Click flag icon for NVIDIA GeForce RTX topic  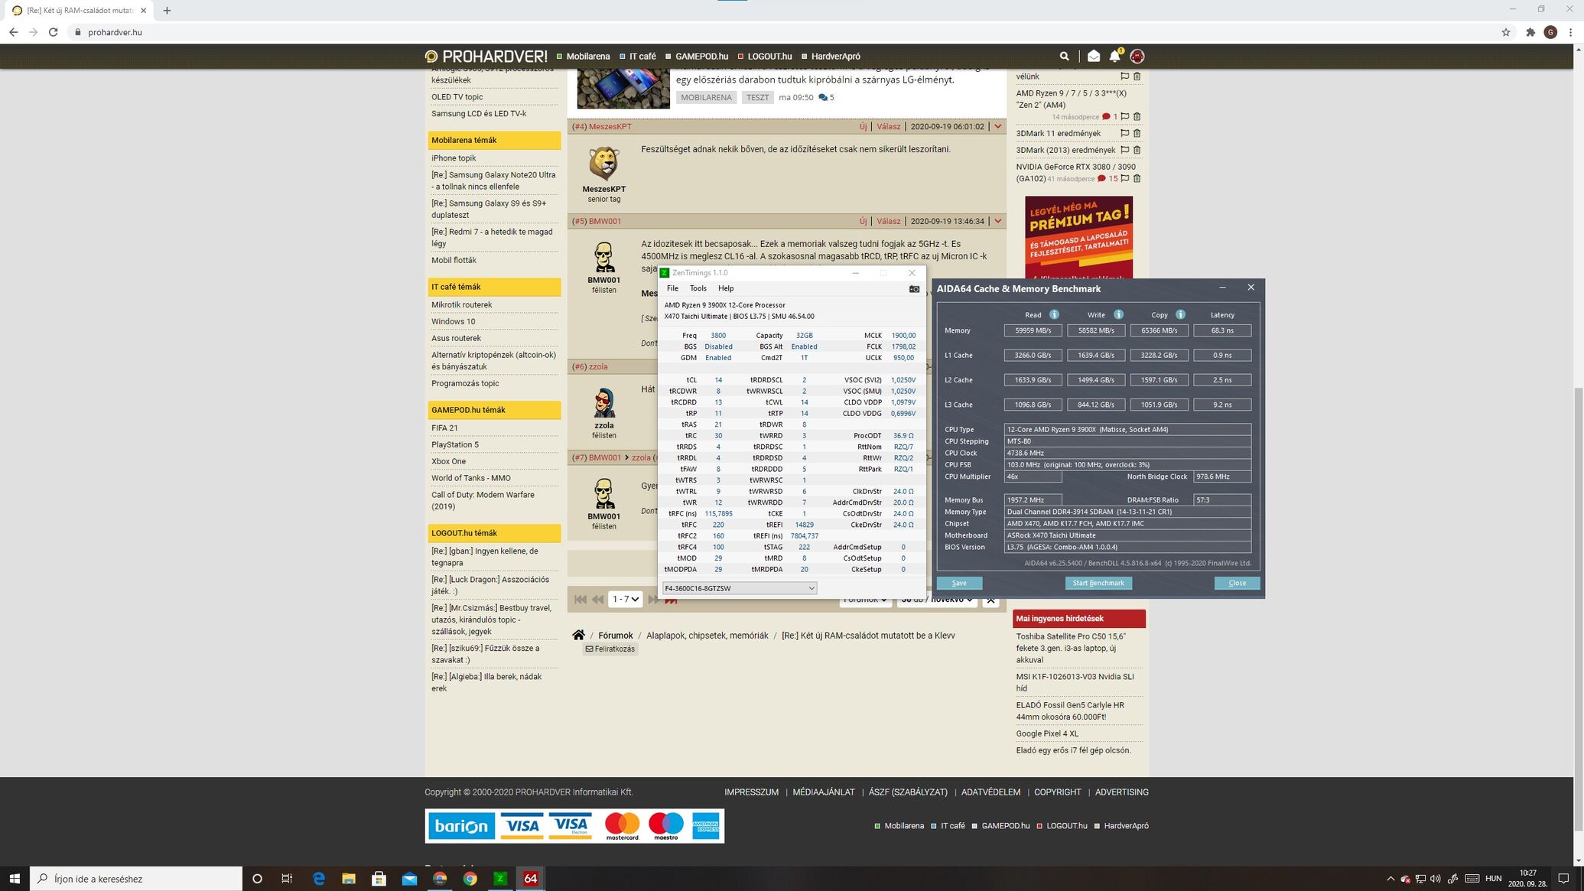[x=1124, y=178]
